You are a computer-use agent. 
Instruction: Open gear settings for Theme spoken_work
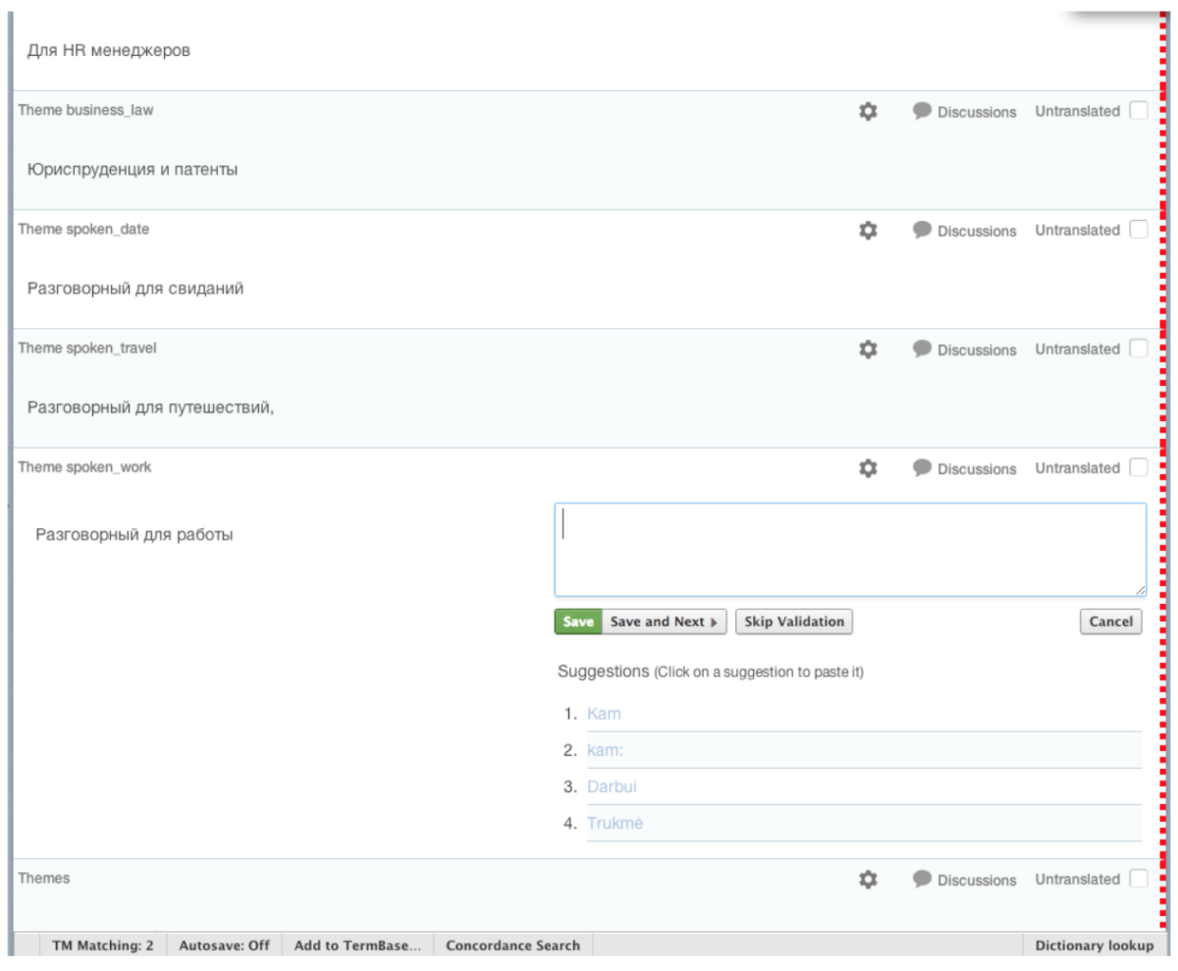point(868,468)
